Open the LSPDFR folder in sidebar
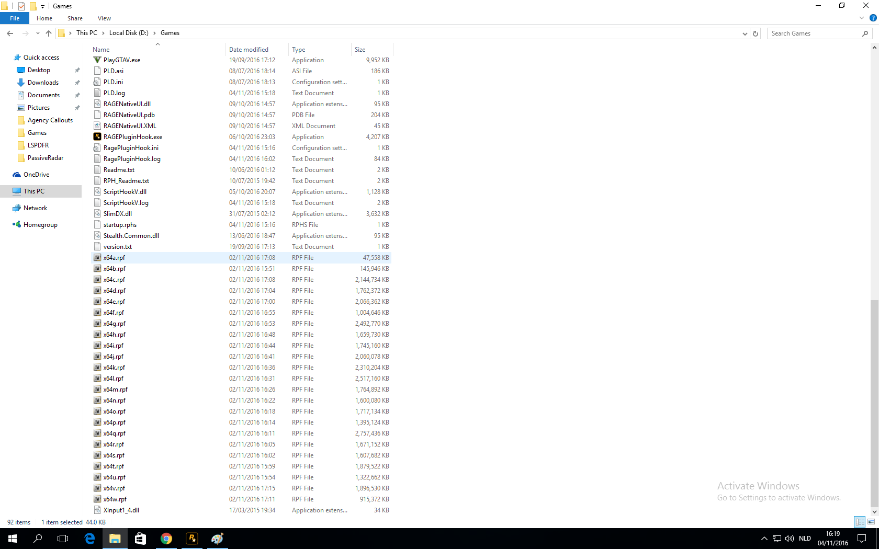The width and height of the screenshot is (879, 549). click(x=38, y=145)
